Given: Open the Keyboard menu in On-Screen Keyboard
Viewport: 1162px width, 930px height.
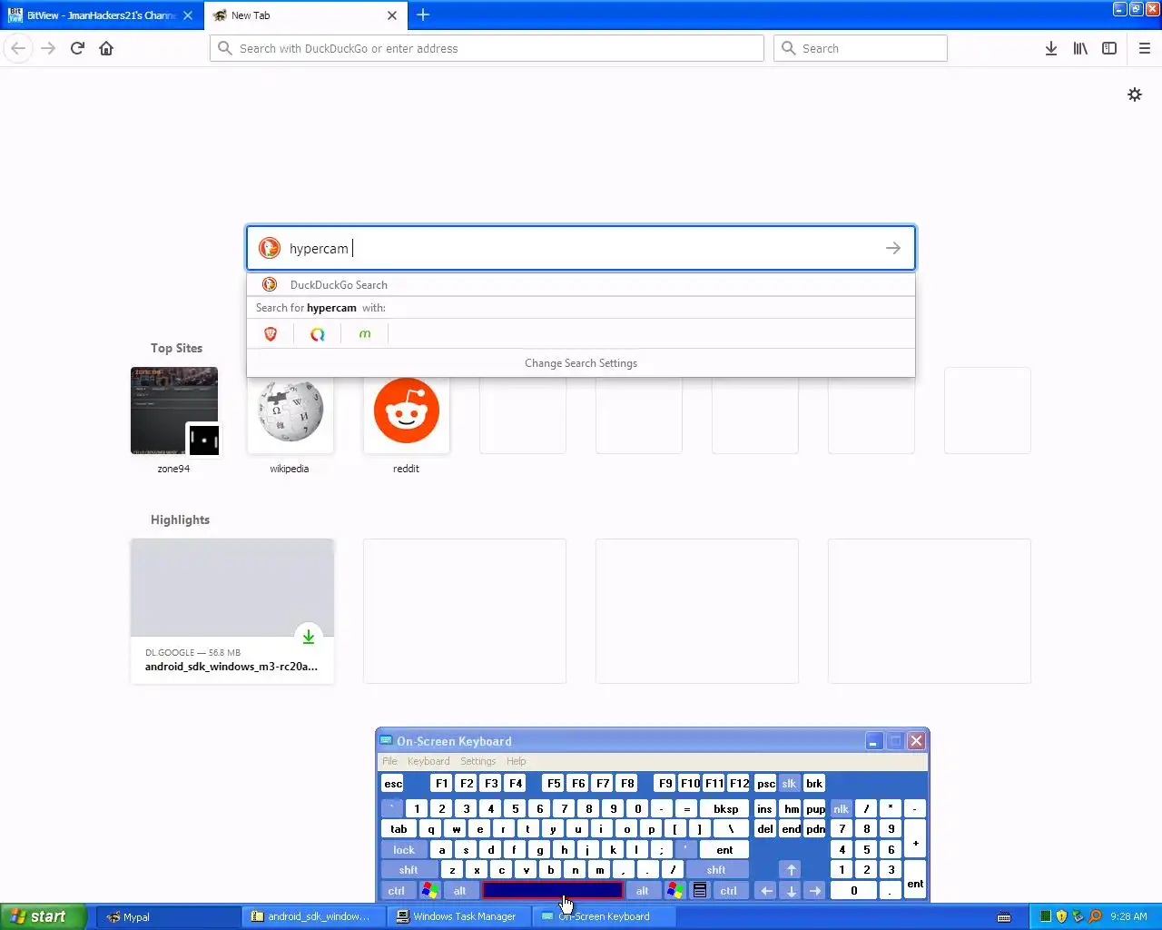Looking at the screenshot, I should point(428,761).
